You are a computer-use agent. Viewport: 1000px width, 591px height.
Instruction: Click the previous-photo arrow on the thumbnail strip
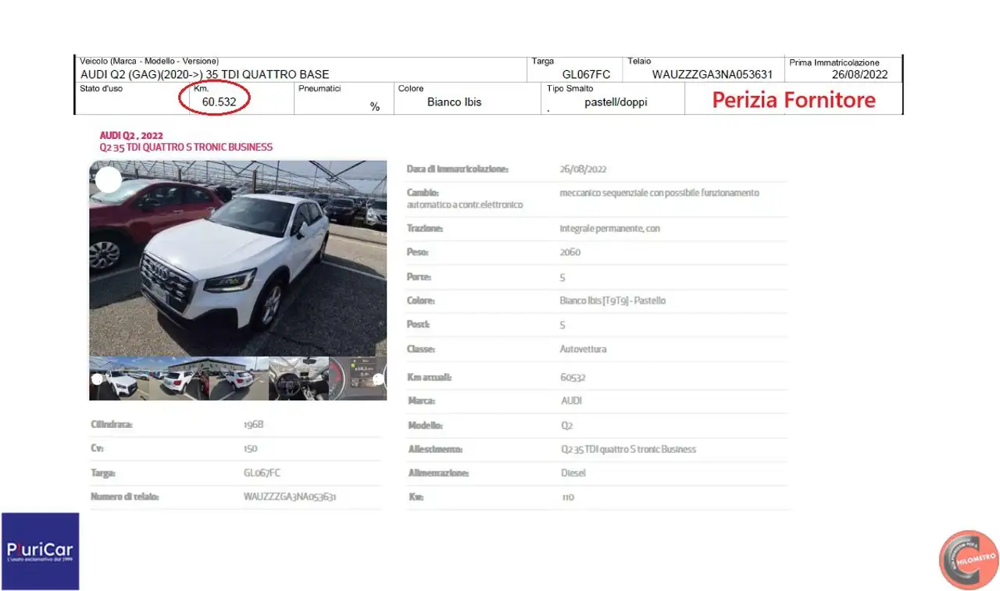tap(97, 379)
